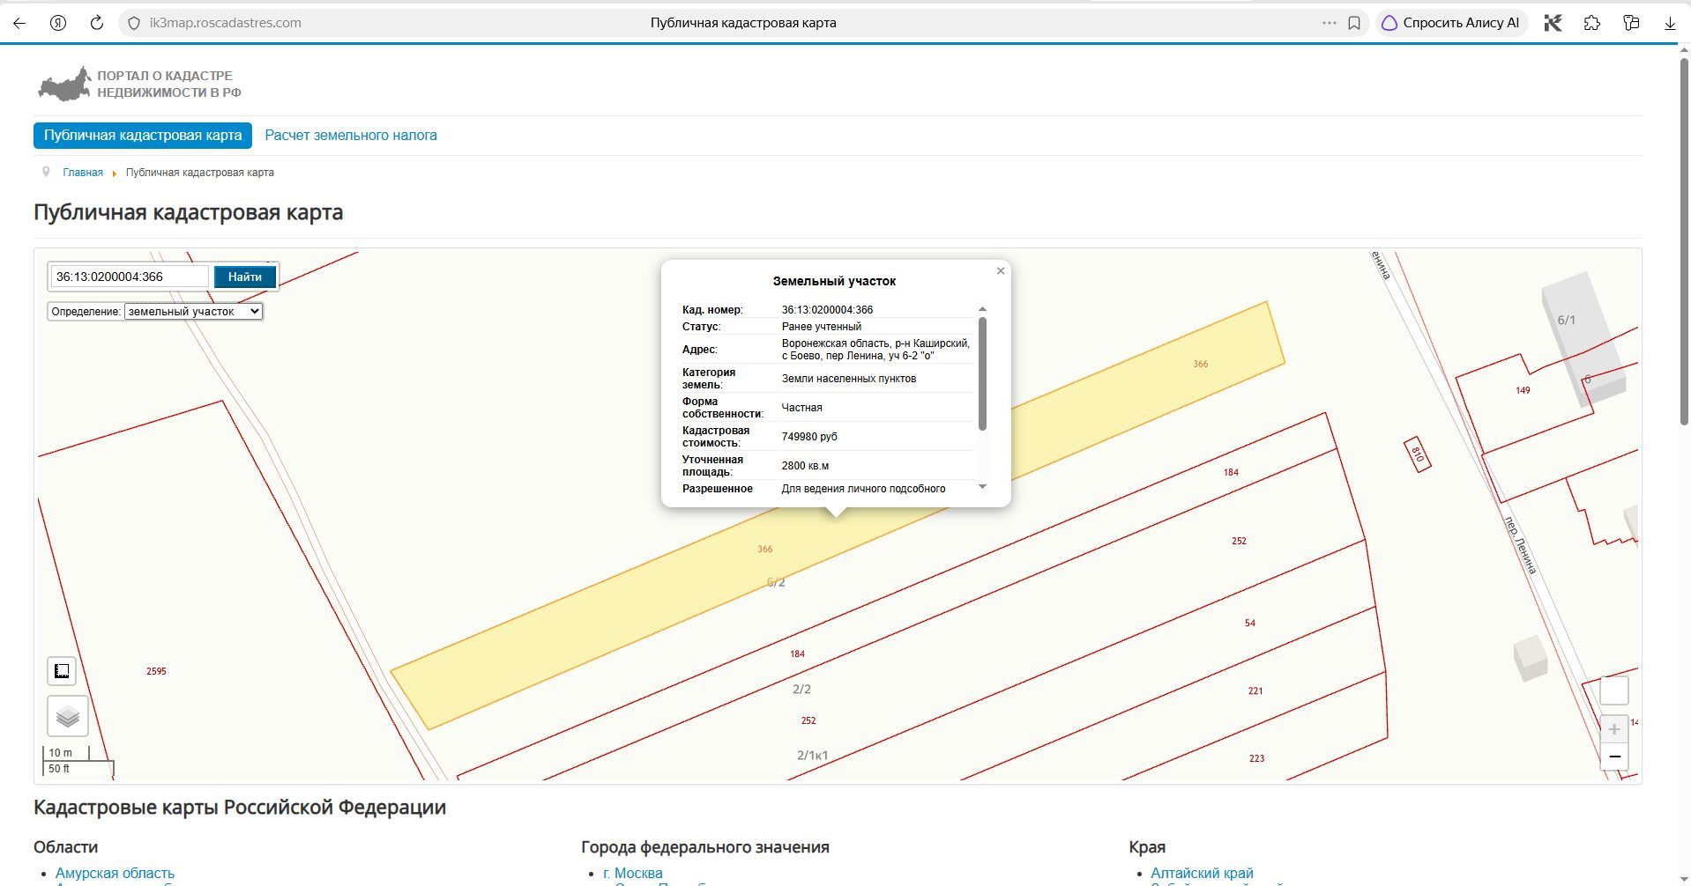Screen dimensions: 1691x886
Task: Open г. Москва link
Action: point(633,873)
